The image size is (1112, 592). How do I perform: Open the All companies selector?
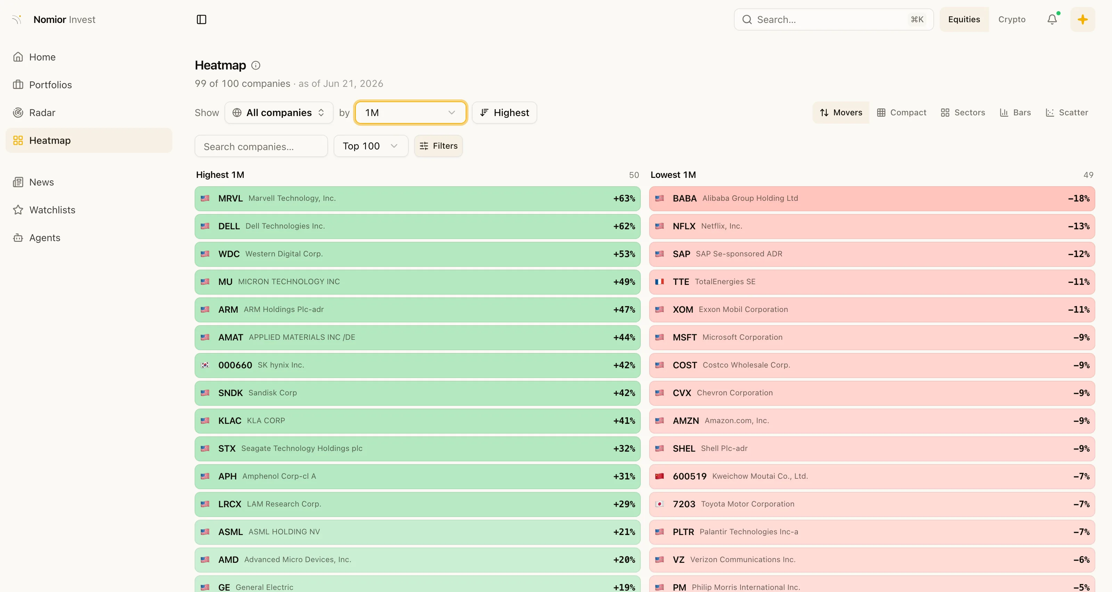coord(279,113)
